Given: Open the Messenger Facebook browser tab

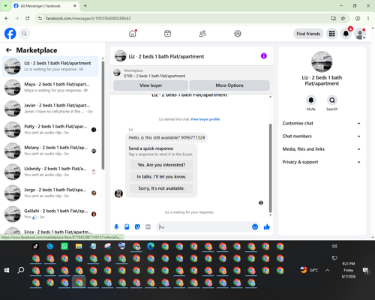Looking at the screenshot, I should click(x=45, y=6).
